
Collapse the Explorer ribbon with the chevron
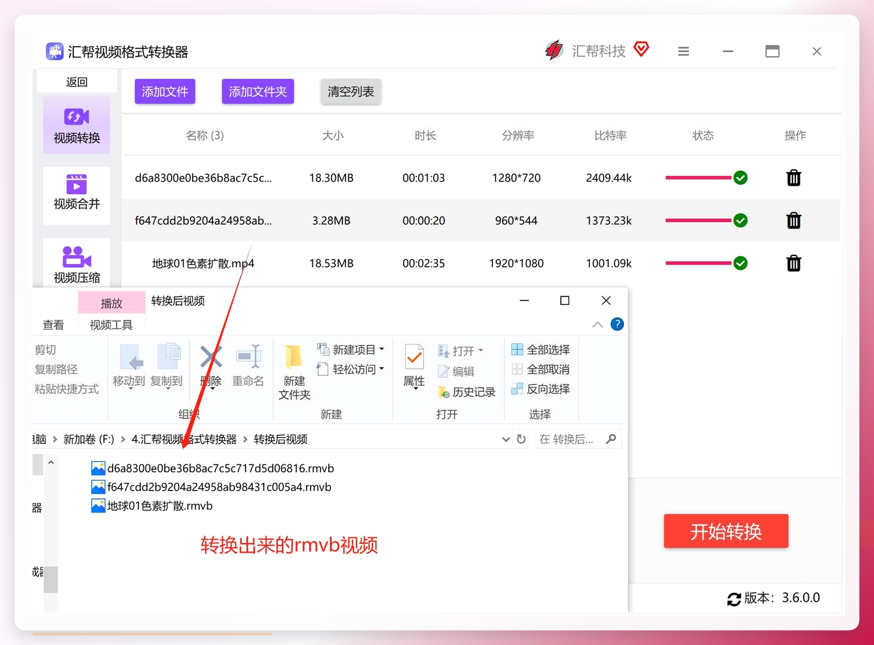597,324
